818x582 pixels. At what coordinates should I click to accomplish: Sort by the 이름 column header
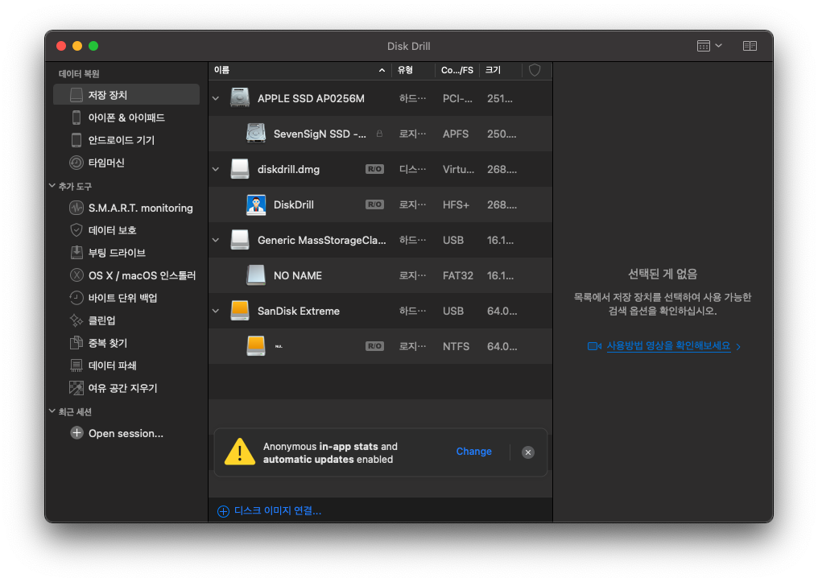click(300, 70)
